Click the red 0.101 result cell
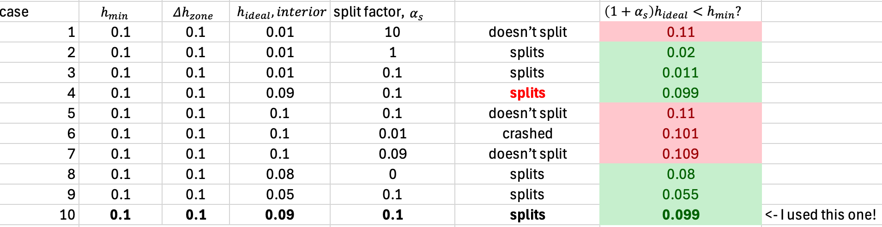 pyautogui.click(x=680, y=134)
